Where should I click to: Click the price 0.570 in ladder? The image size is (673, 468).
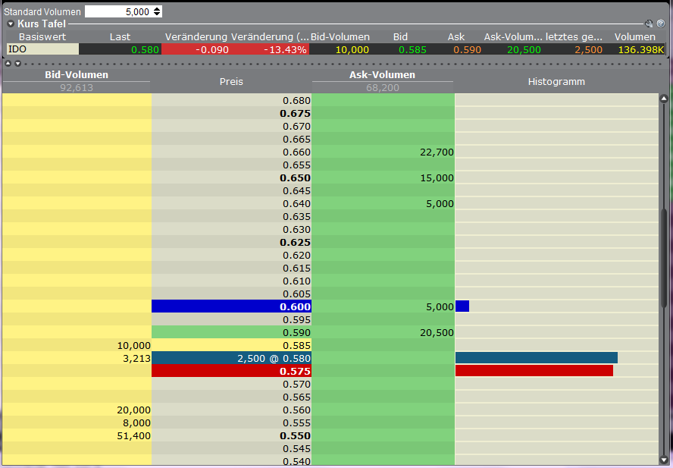click(296, 385)
